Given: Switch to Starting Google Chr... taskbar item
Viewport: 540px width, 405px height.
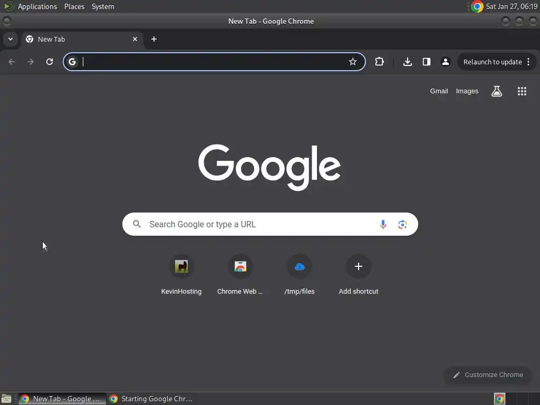Looking at the screenshot, I should click(151, 399).
